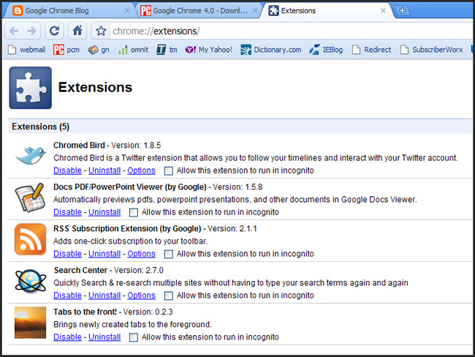
Task: Click the Docs PDF/PowerPoint Viewer icon
Action: tap(30, 198)
